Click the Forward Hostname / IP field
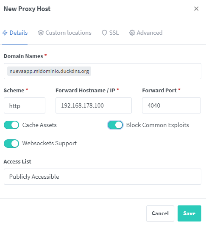The width and height of the screenshot is (206, 227). (x=94, y=105)
